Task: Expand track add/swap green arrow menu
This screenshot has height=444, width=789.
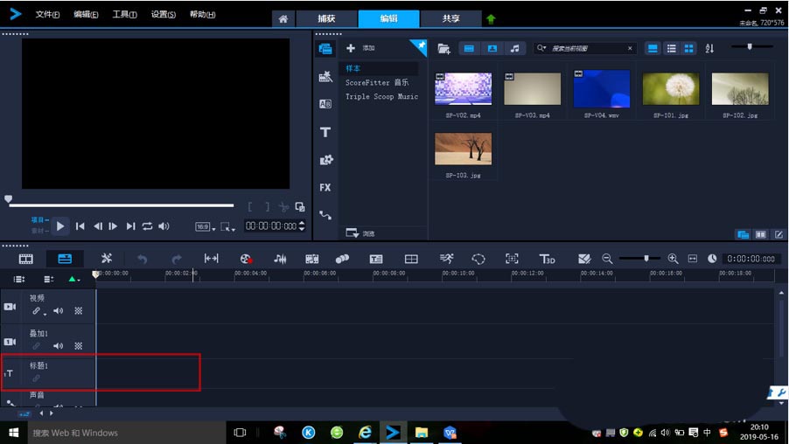Action: click(x=74, y=279)
